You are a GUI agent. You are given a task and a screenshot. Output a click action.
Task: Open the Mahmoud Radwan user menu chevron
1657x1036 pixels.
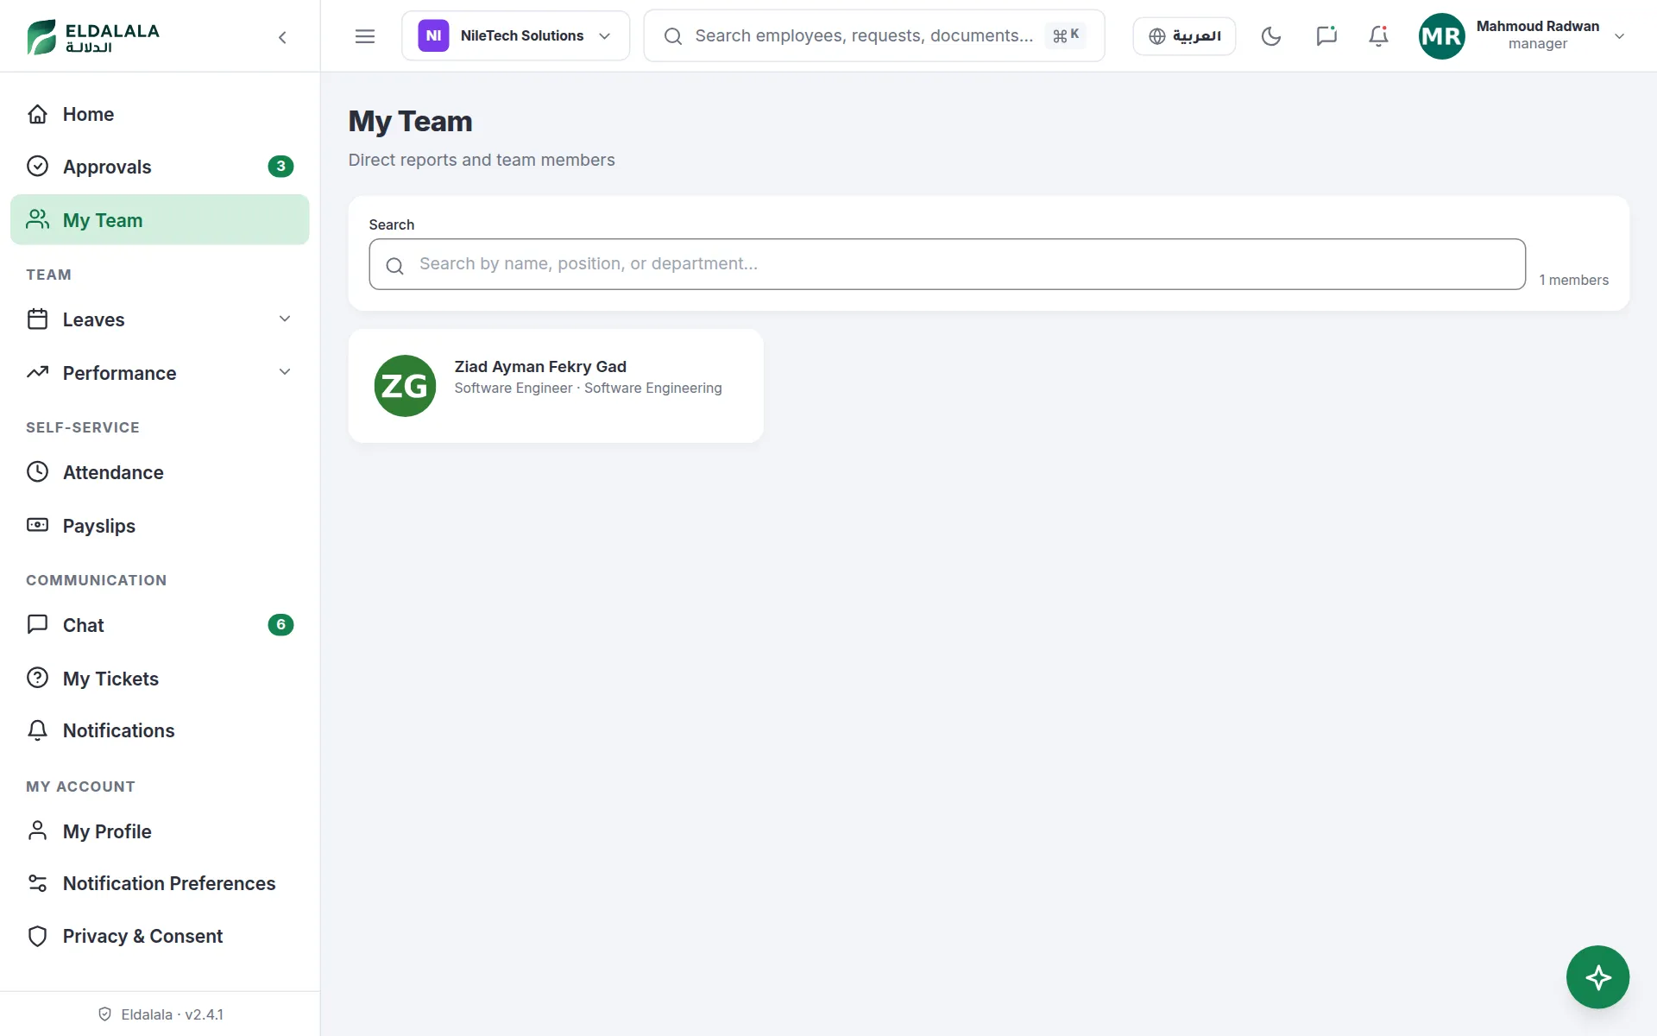tap(1619, 36)
